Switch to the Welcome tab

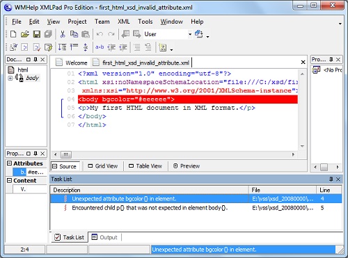(x=72, y=63)
